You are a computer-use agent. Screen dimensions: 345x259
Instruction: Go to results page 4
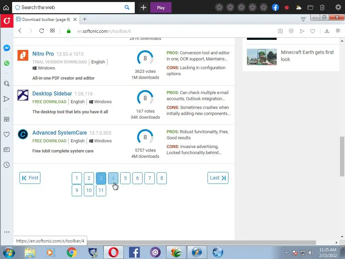pyautogui.click(x=113, y=178)
